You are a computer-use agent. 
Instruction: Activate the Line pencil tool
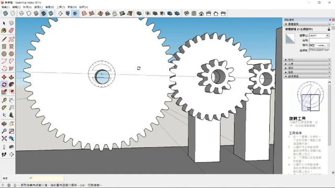(x=4, y=39)
